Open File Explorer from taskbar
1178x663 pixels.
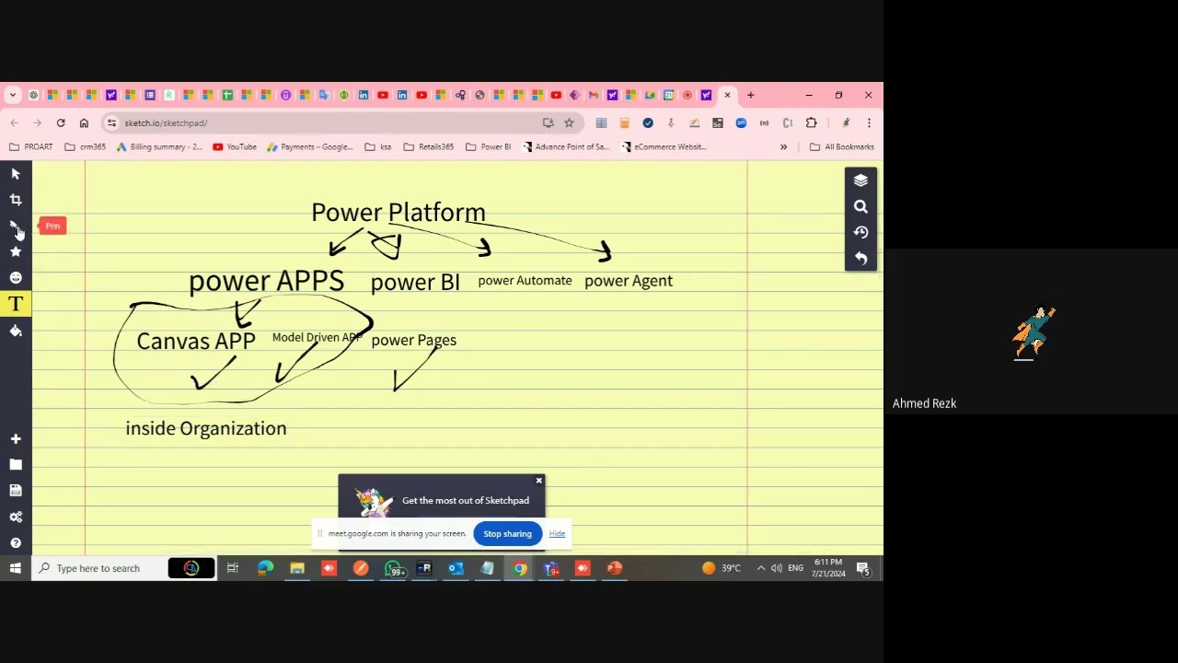297,568
